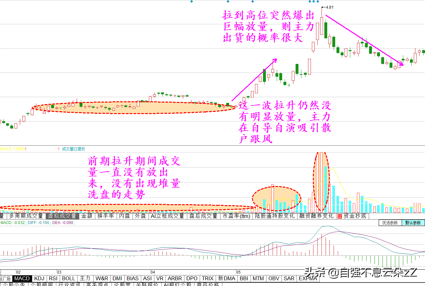Click the 04 month label on time axis

153,272
